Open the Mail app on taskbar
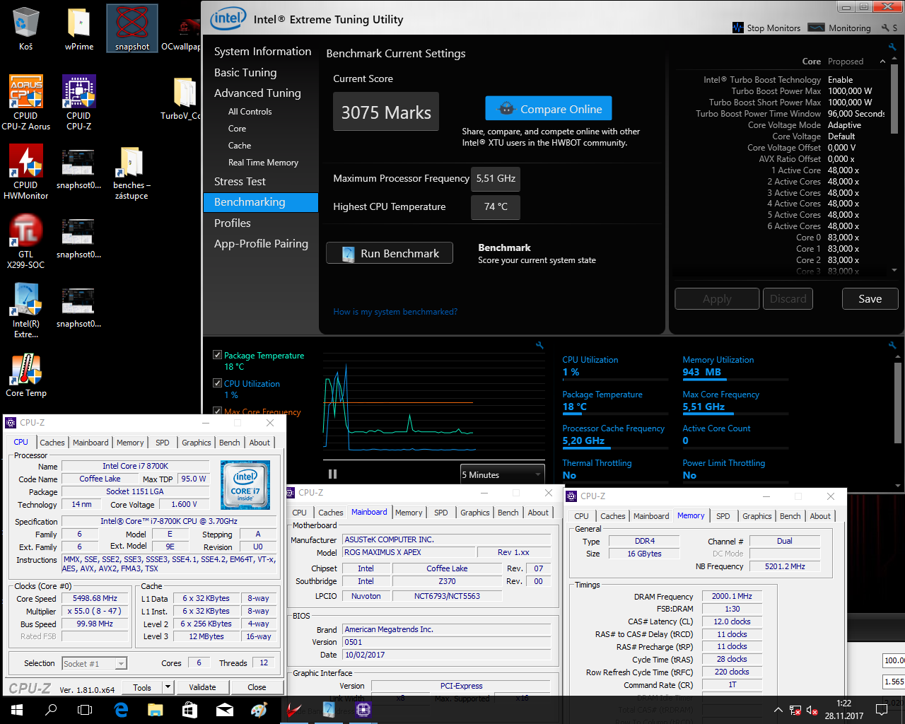 224,710
